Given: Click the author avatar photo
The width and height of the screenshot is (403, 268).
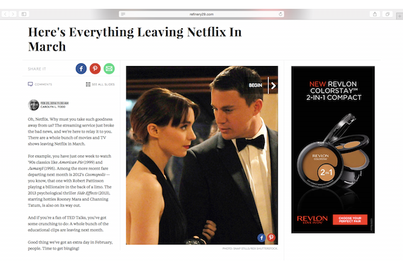Looking at the screenshot, I should click(33, 104).
